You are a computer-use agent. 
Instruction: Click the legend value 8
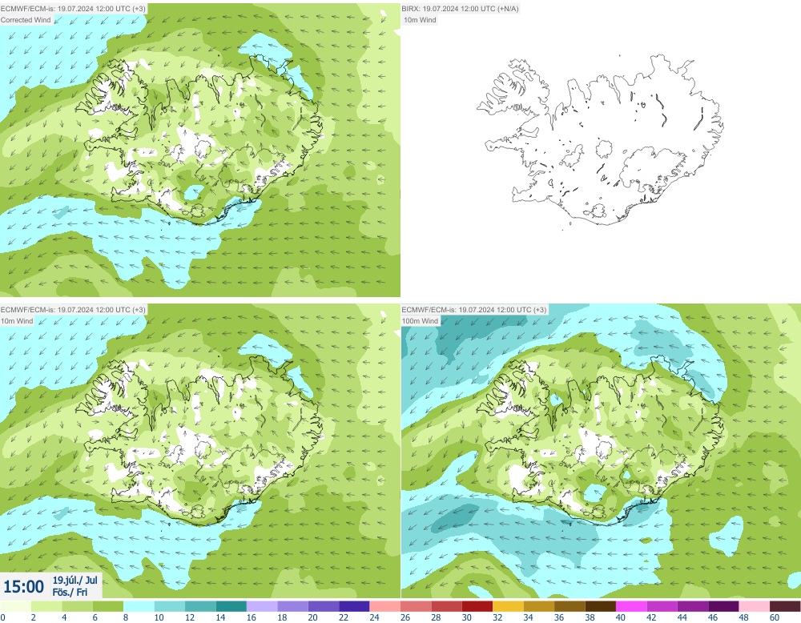(126, 617)
